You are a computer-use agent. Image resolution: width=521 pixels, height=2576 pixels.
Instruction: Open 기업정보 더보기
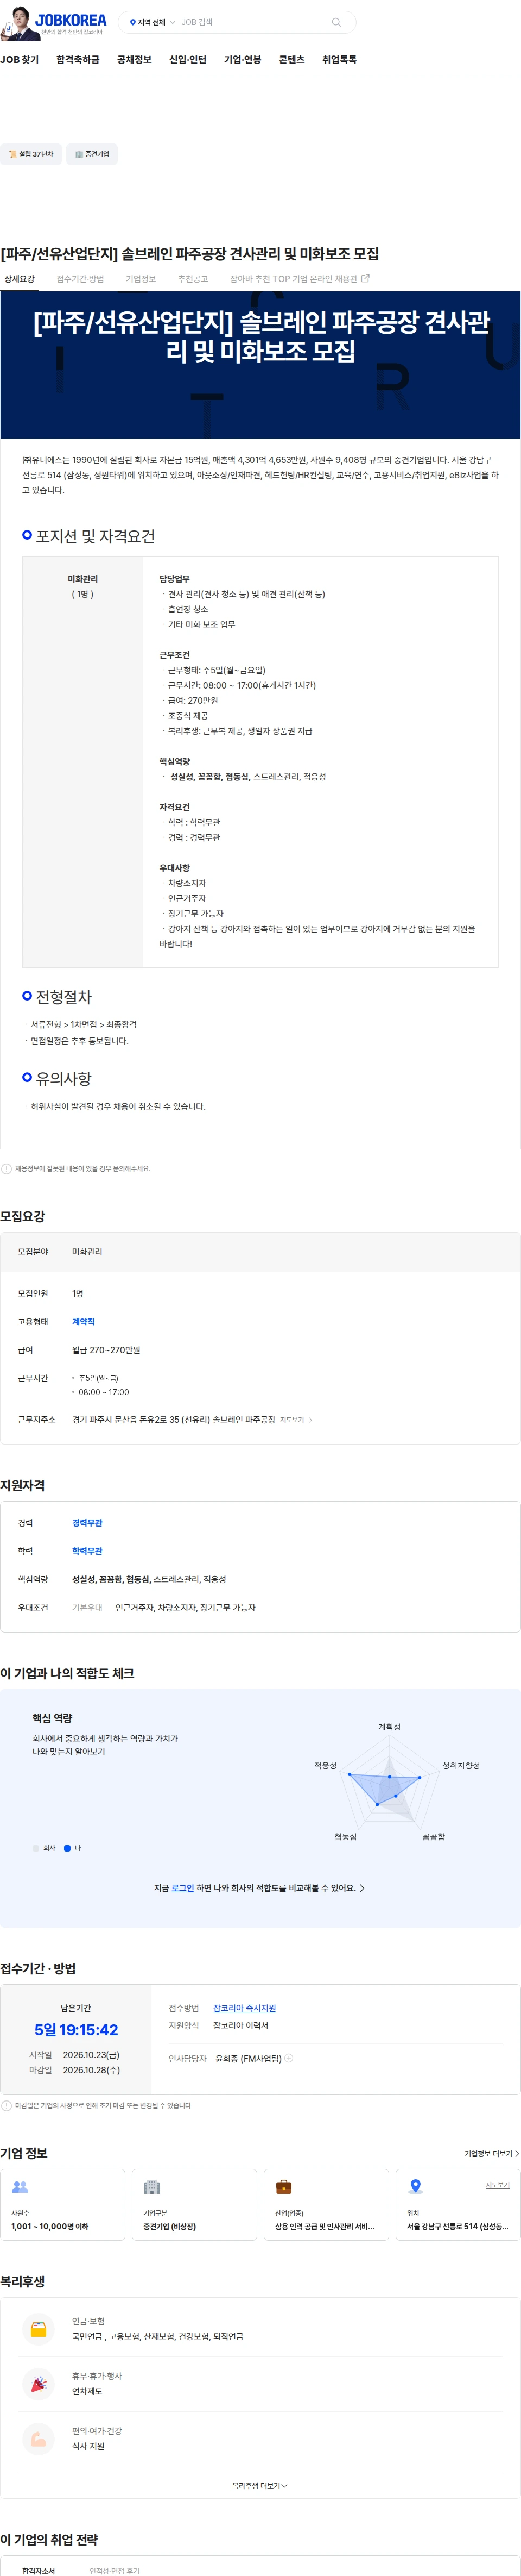(491, 2153)
